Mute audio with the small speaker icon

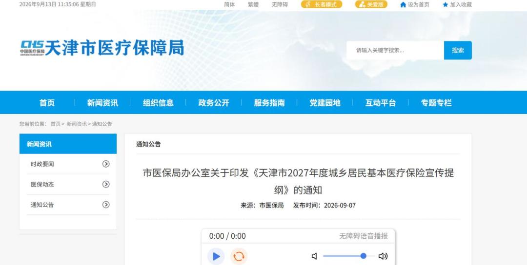pyautogui.click(x=315, y=256)
